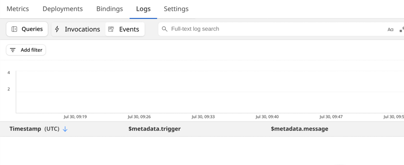This screenshot has height=165, width=404.
Task: Click the Timestamp sort arrow
Action: 65,129
